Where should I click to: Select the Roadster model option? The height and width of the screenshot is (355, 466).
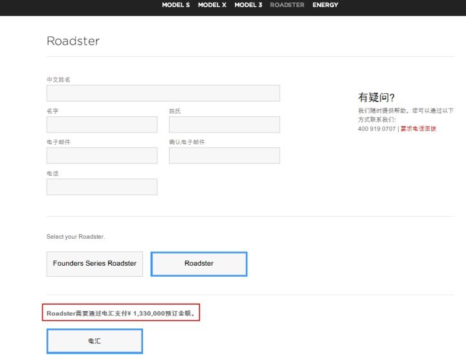tap(199, 264)
